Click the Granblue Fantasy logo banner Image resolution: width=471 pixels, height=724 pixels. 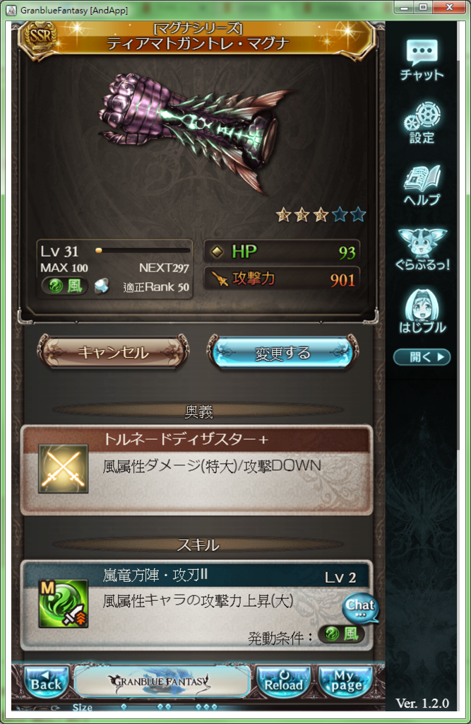tap(162, 681)
